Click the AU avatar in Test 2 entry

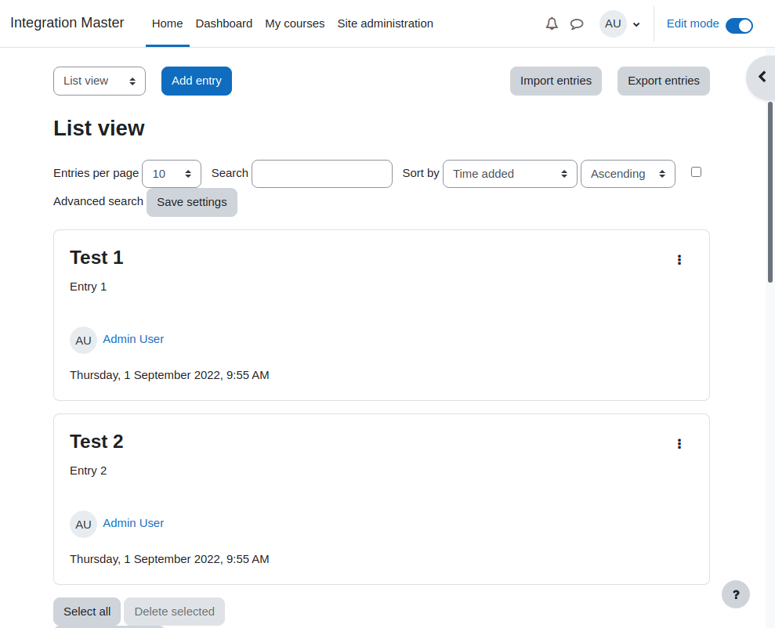(x=84, y=525)
